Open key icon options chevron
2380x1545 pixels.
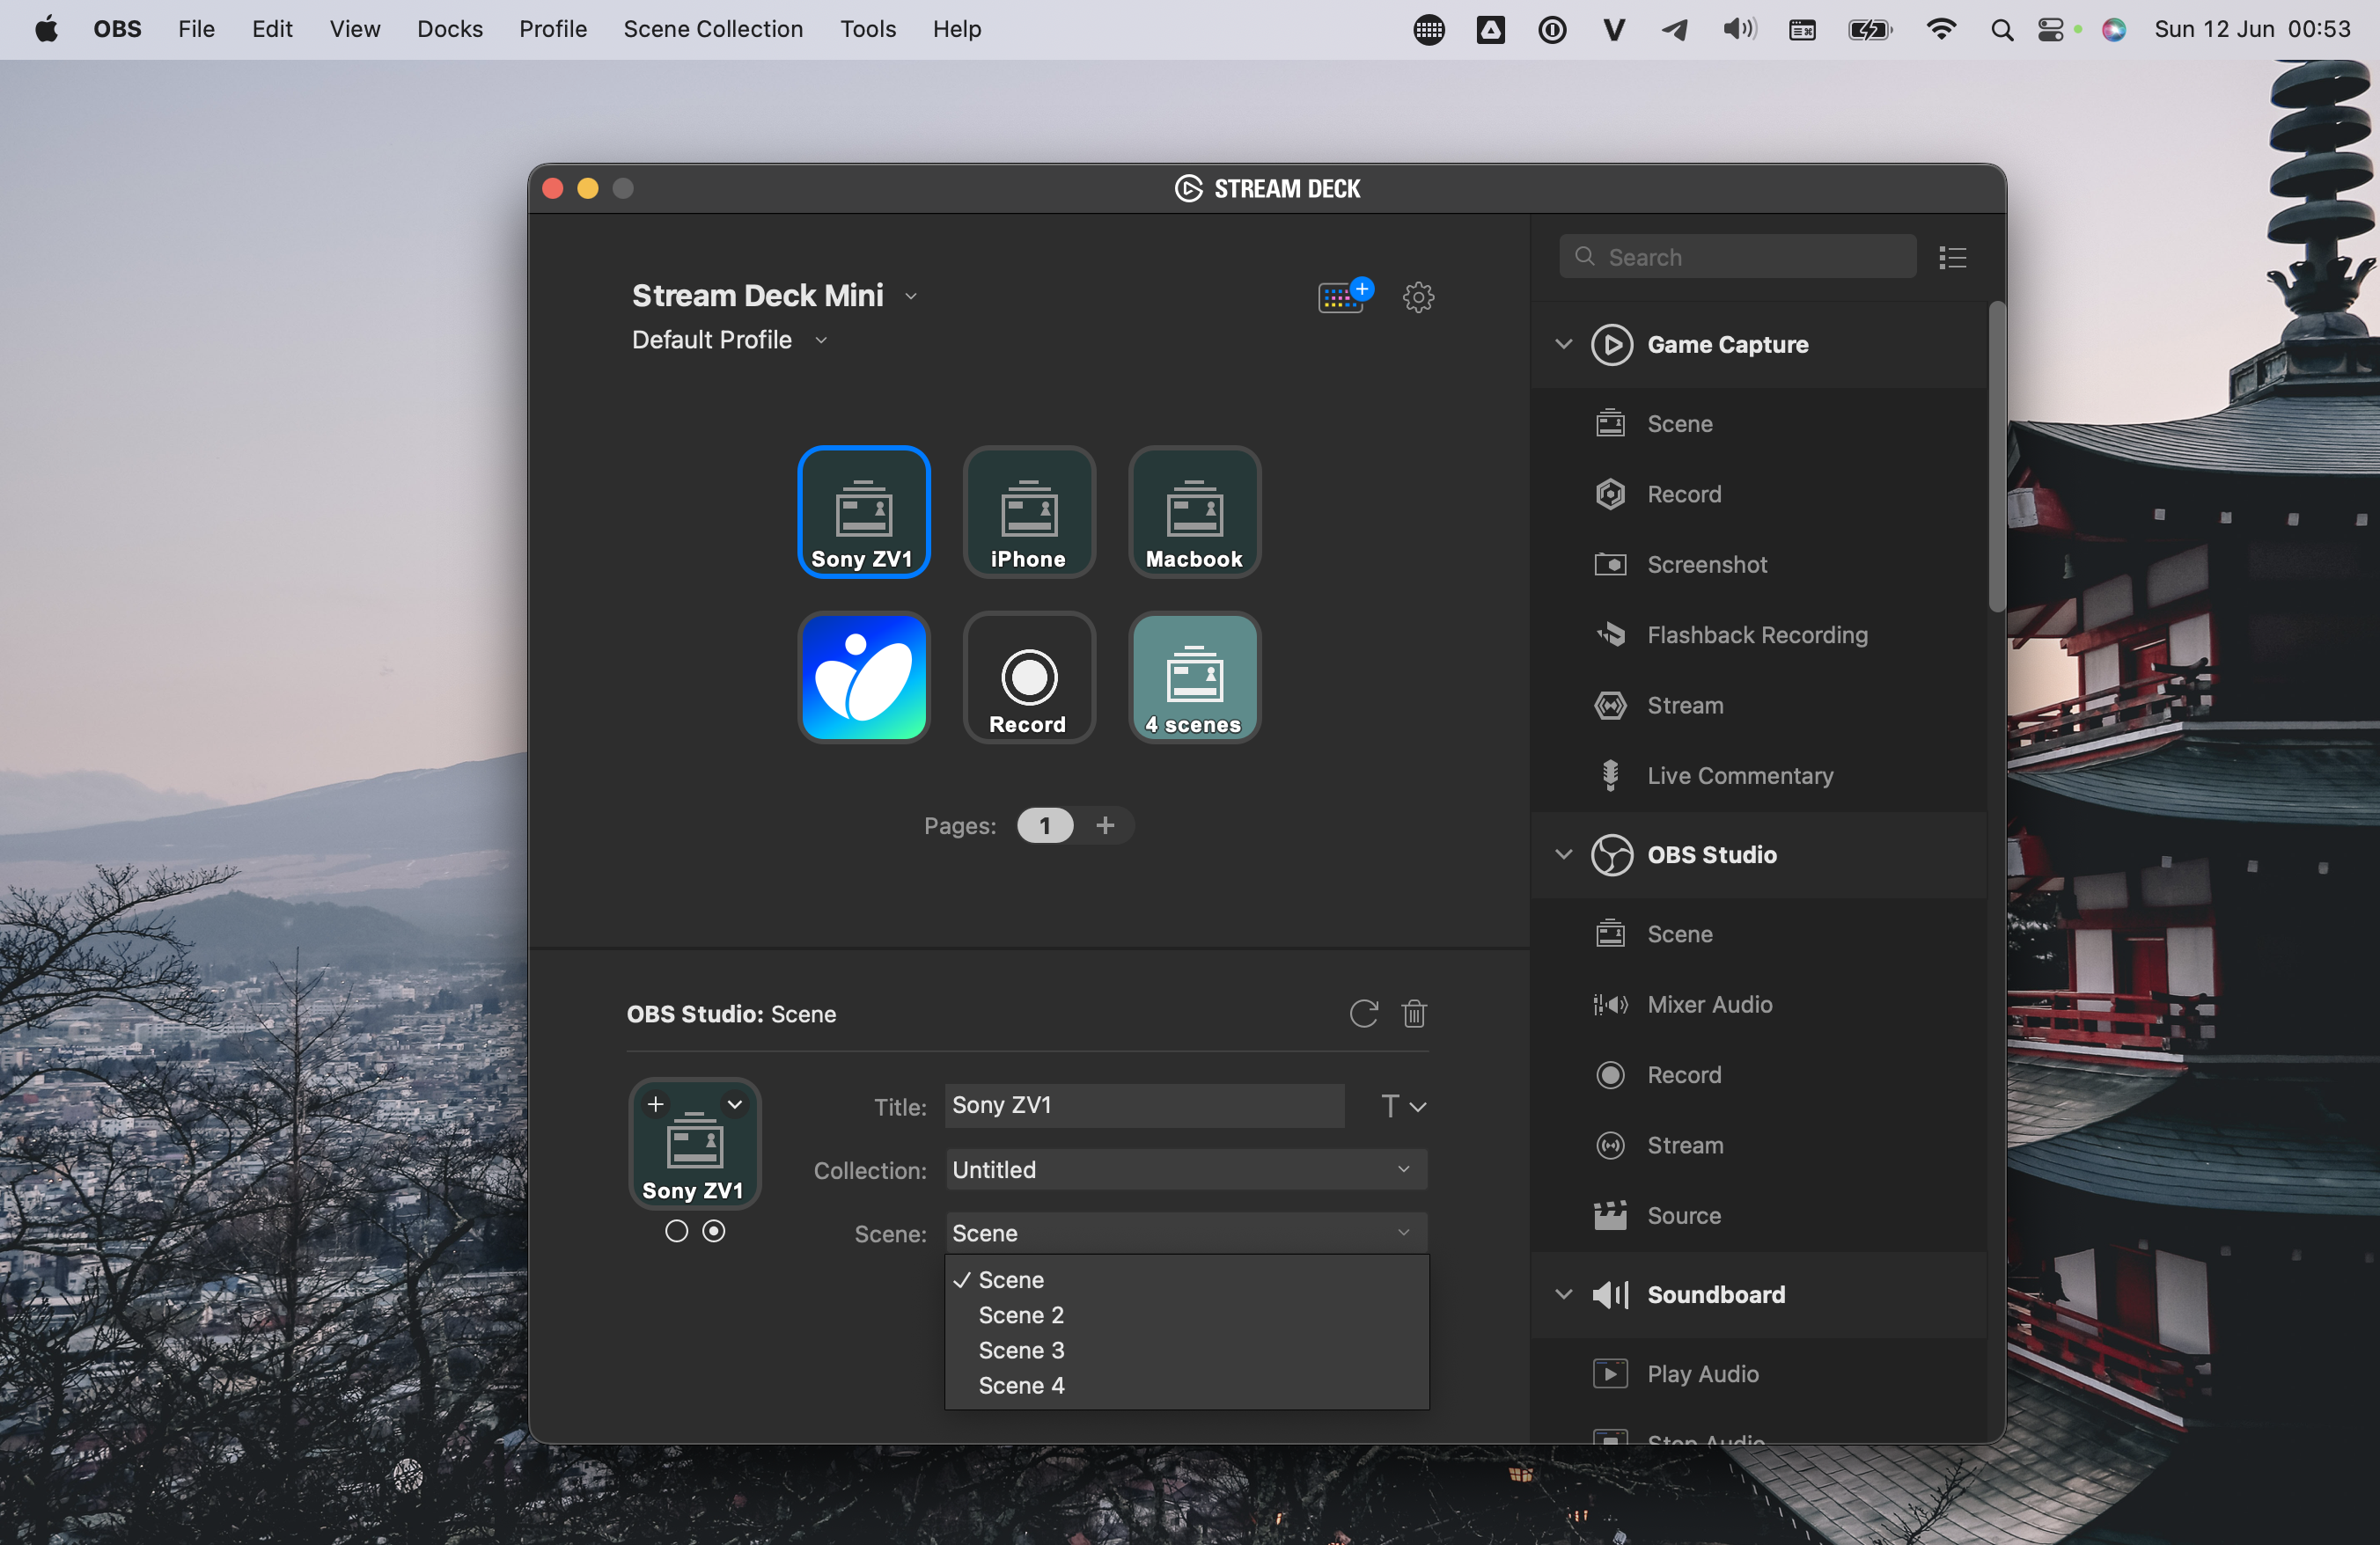pos(735,1104)
